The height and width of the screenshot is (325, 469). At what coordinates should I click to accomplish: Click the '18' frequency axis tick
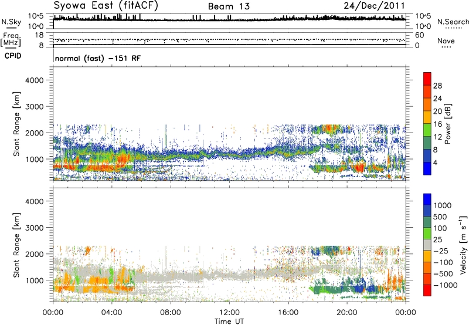[x=39, y=35]
